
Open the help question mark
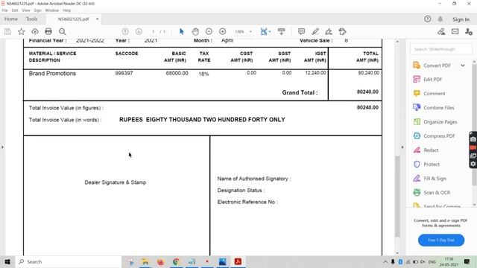(427, 19)
